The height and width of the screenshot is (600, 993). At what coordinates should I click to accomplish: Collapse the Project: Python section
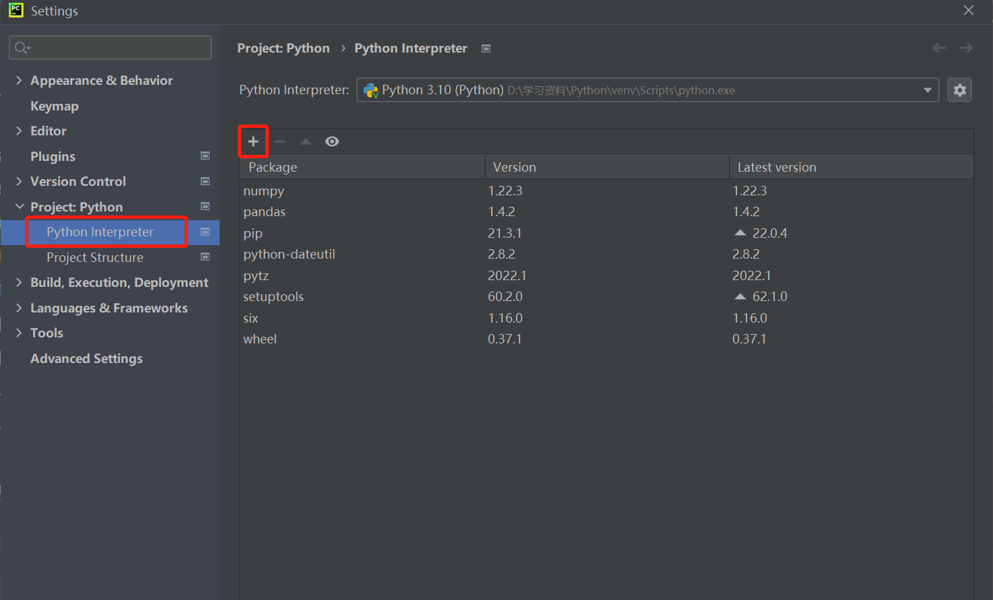[x=19, y=207]
